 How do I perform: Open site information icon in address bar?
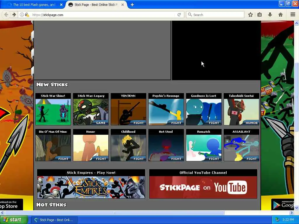[x=22, y=15]
